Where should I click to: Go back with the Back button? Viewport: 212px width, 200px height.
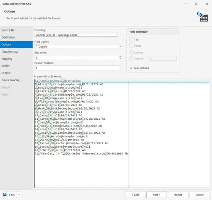tap(135, 195)
